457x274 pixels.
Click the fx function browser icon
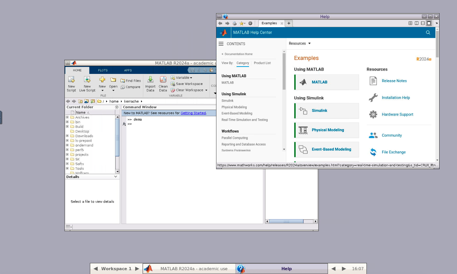point(124,124)
